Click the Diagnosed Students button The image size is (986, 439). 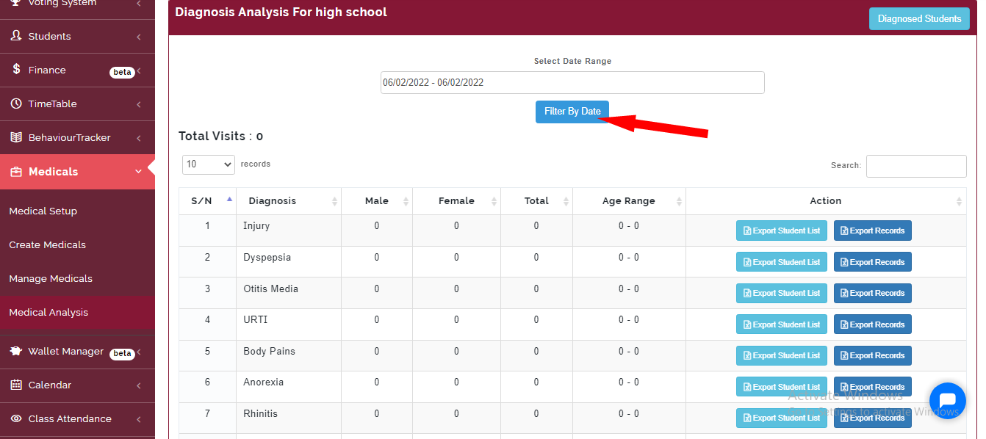(919, 19)
